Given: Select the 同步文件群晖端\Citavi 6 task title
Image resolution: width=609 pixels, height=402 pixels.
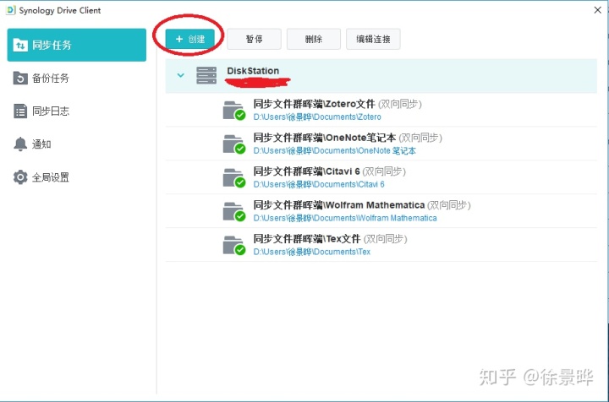Looking at the screenshot, I should [306, 171].
